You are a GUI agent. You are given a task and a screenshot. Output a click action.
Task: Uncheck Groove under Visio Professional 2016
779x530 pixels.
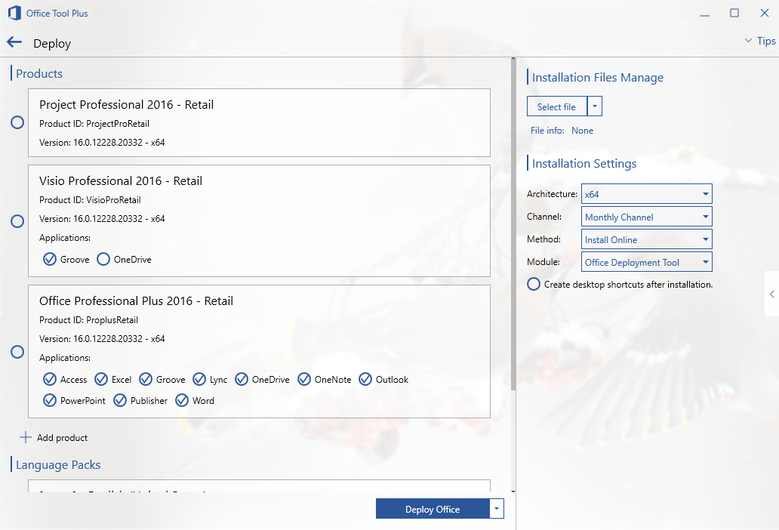click(50, 259)
